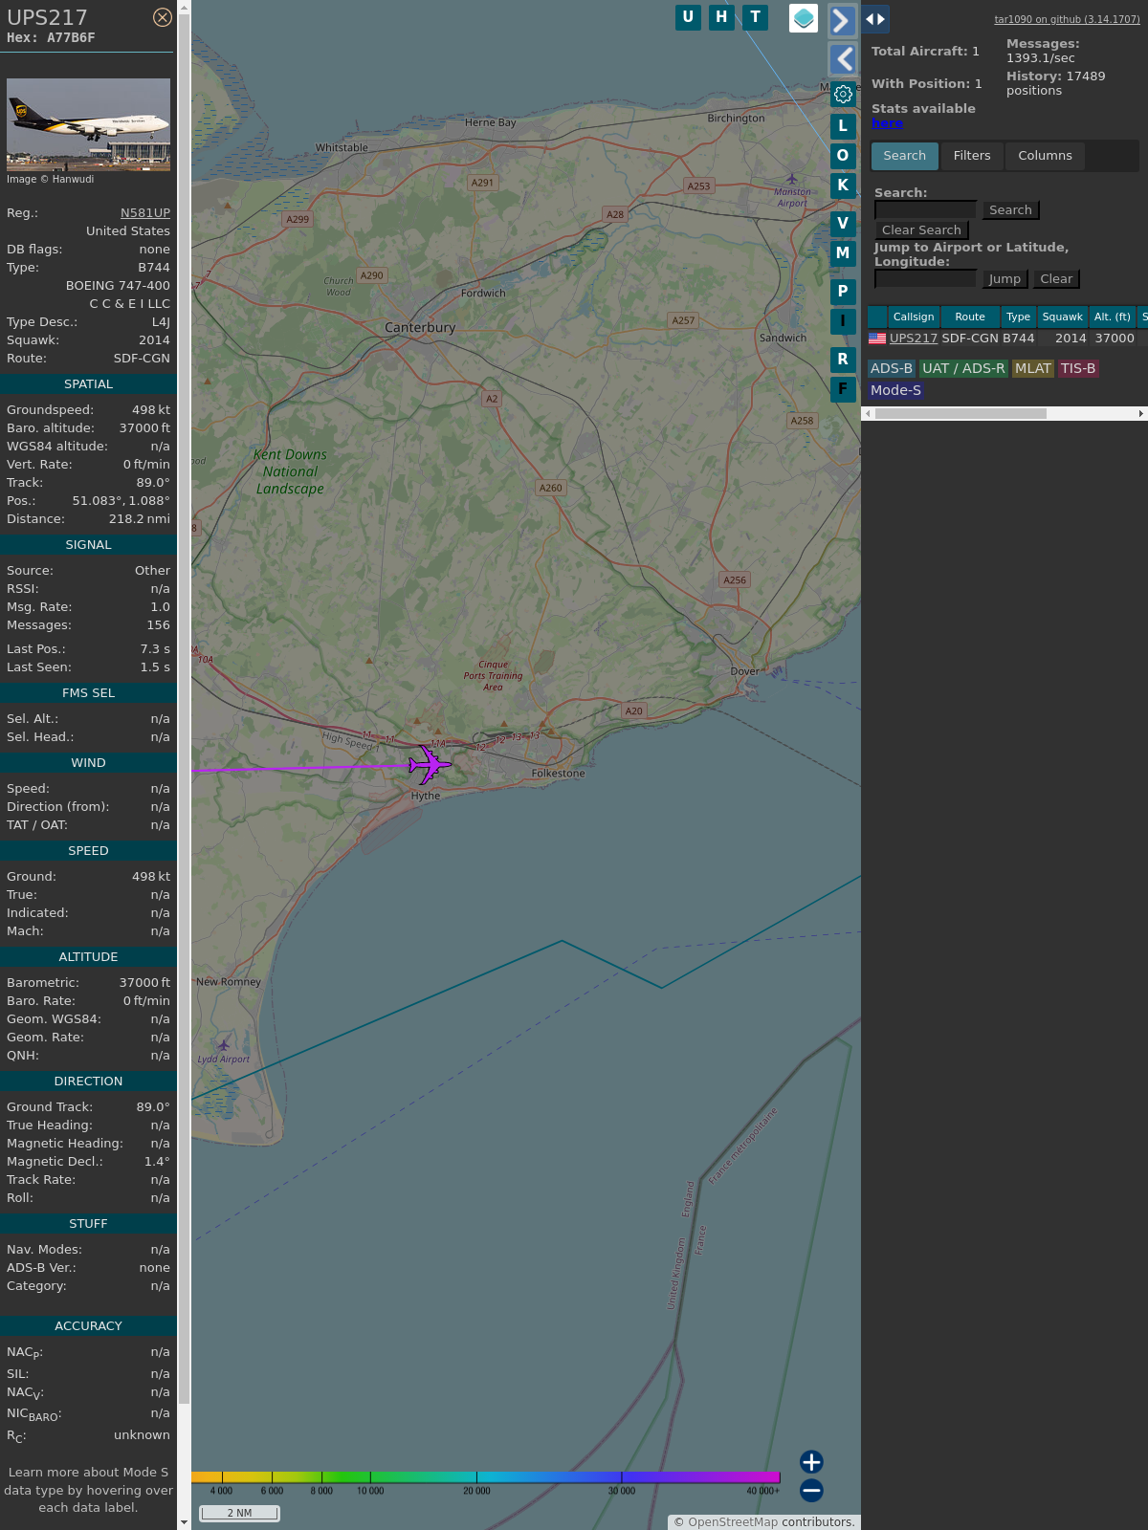Open the Stats available here link
The width and height of the screenshot is (1148, 1530).
pyautogui.click(x=887, y=123)
